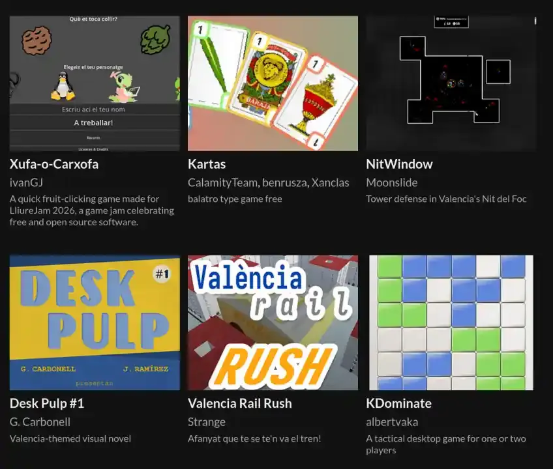Open the Desk Pulp cover image
Image resolution: width=553 pixels, height=469 pixels.
[x=95, y=323]
